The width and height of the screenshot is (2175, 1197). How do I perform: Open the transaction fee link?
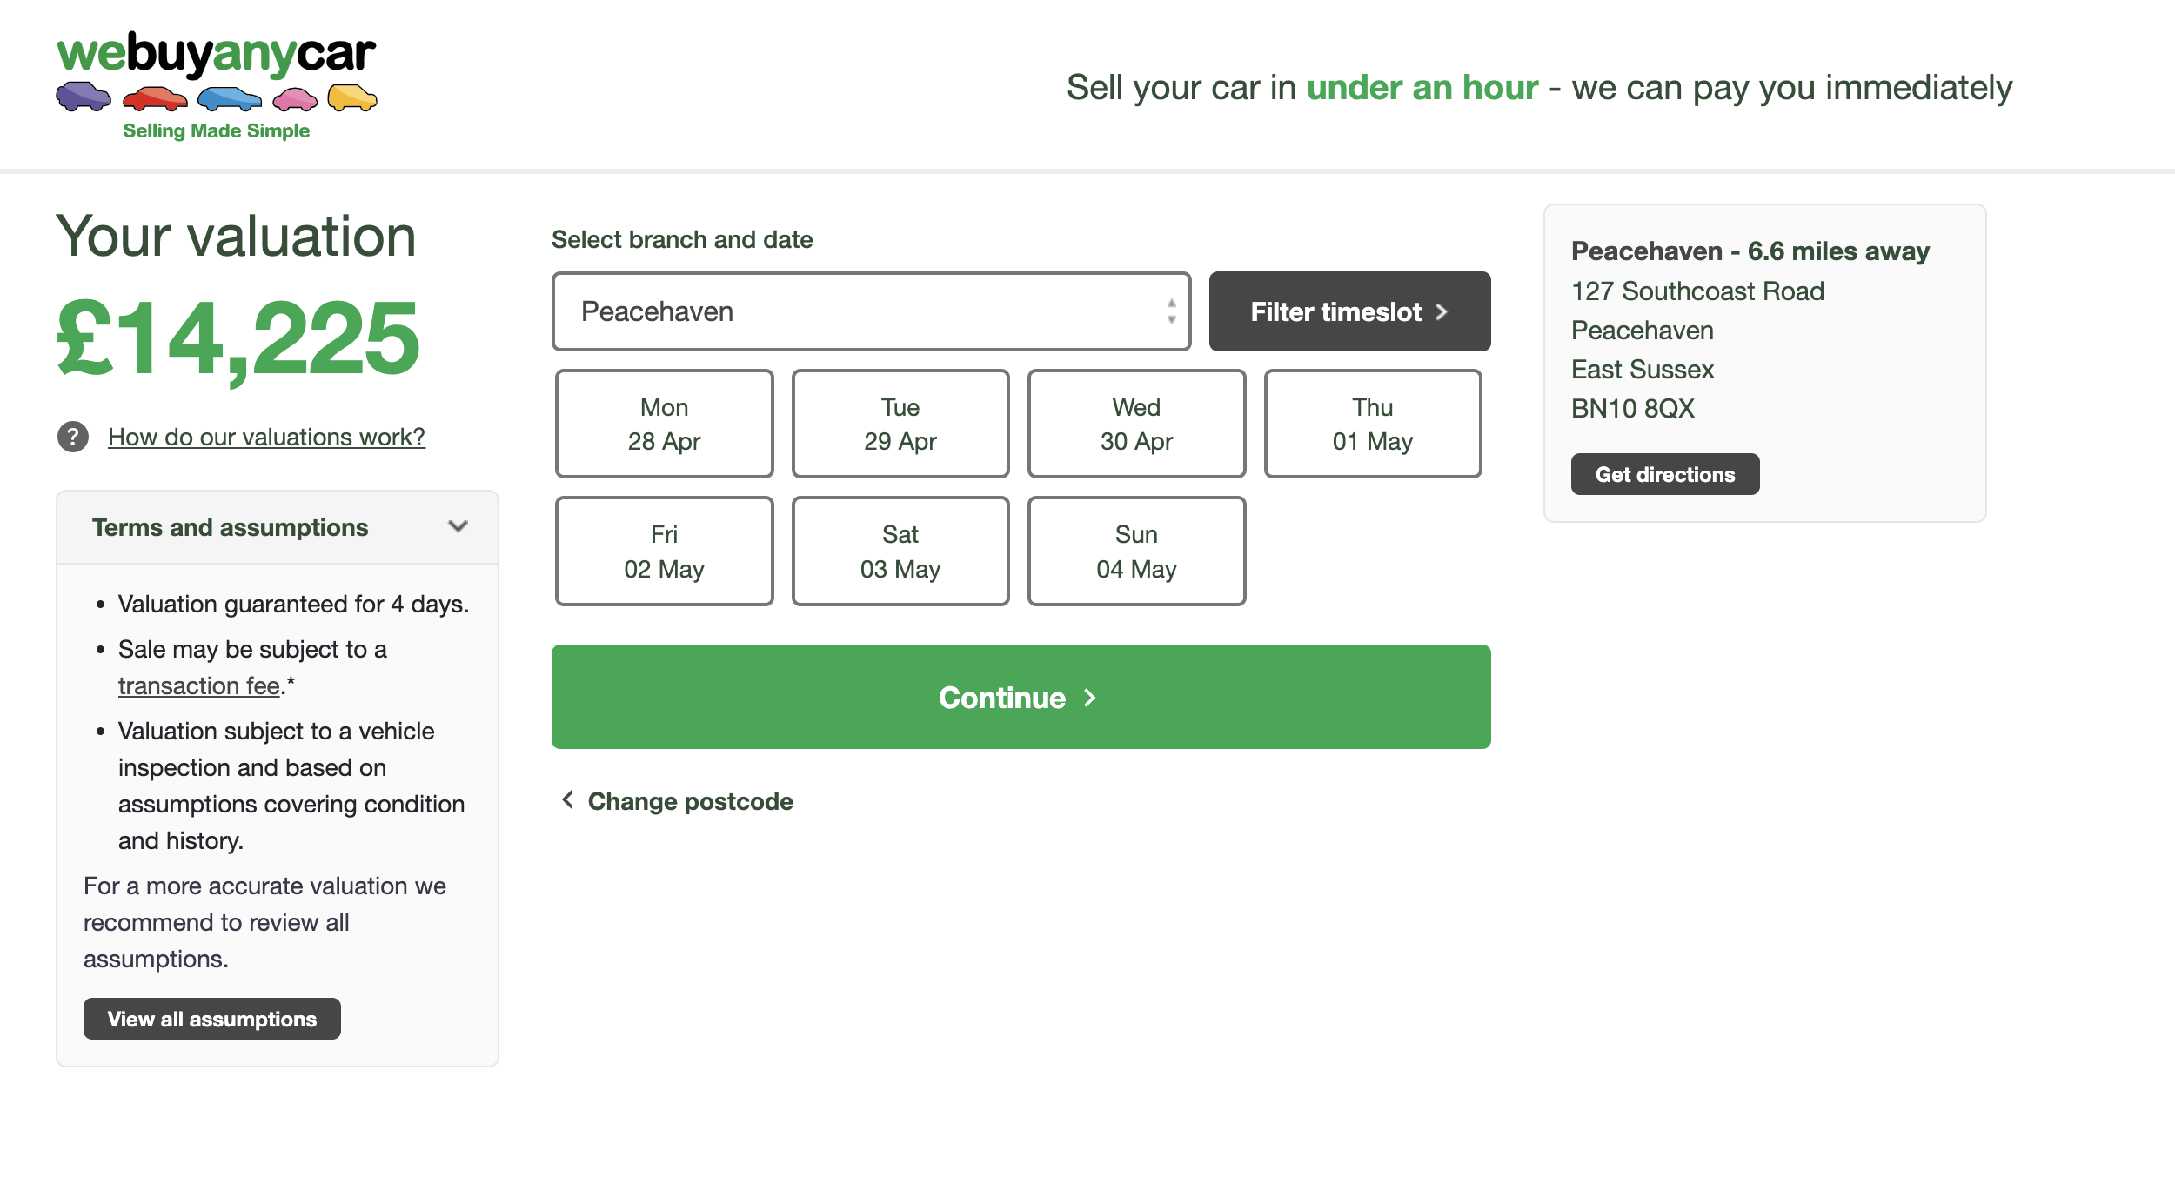click(x=197, y=685)
